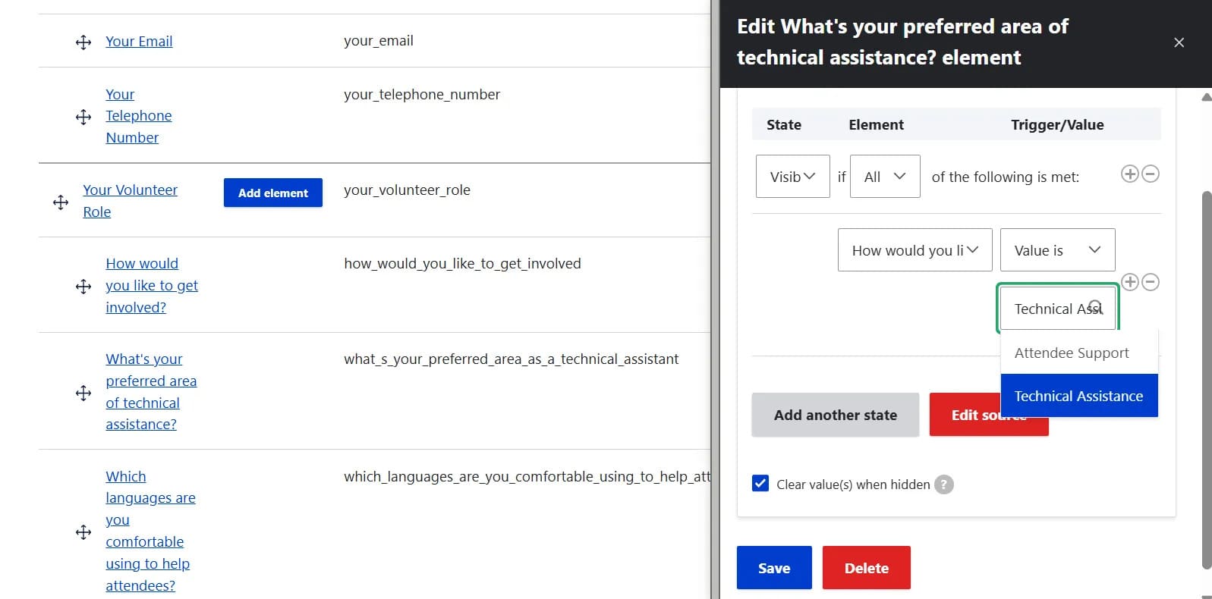Click the red Delete button
1212x599 pixels.
(x=866, y=568)
